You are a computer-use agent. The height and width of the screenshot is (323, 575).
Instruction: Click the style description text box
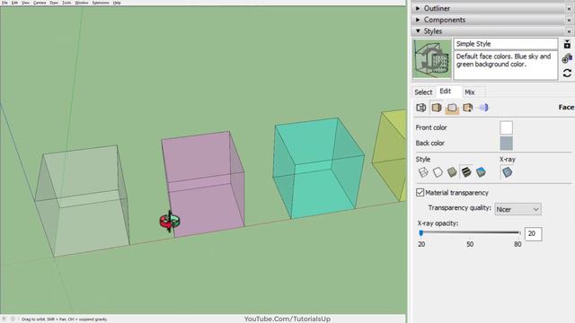(x=506, y=65)
